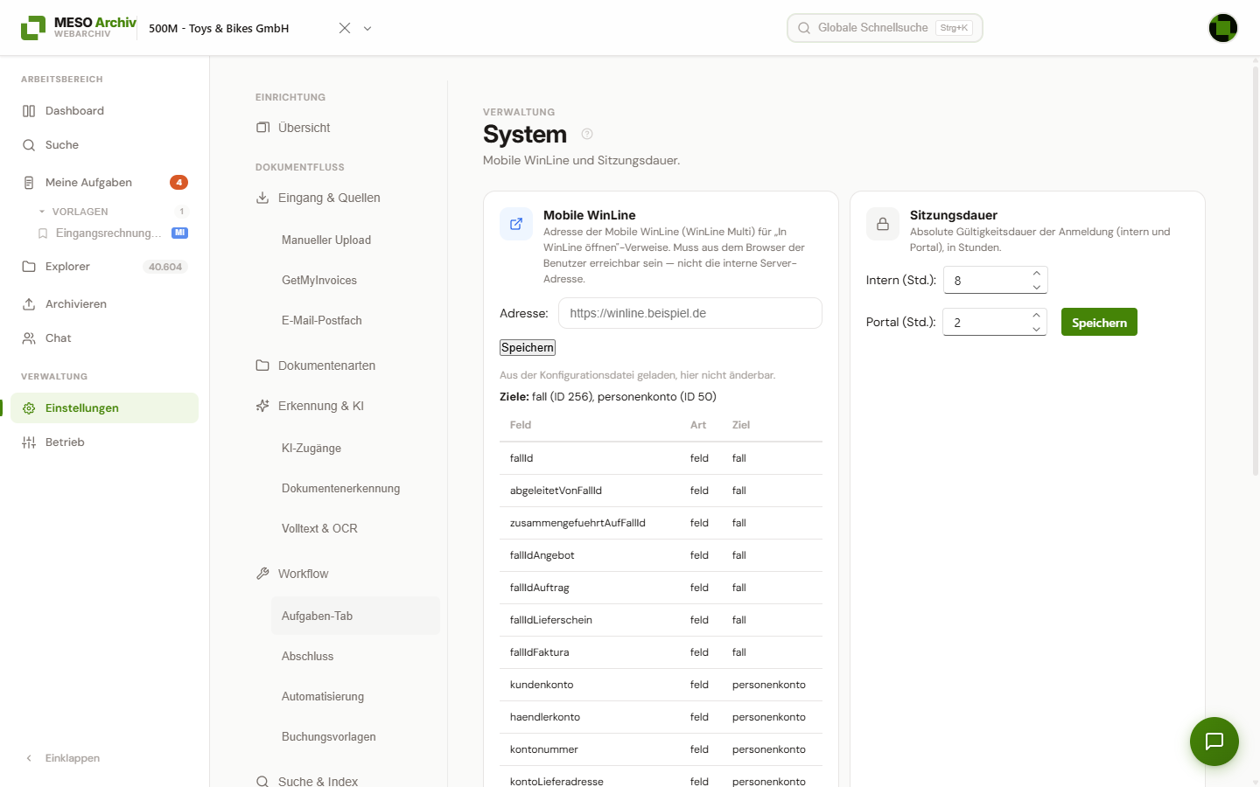Open Dashboard from the sidebar
The width and height of the screenshot is (1260, 787).
tap(105, 111)
